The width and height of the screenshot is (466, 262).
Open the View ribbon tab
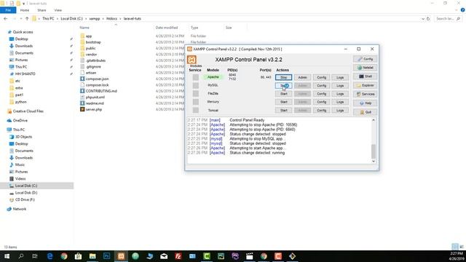pyautogui.click(x=58, y=10)
